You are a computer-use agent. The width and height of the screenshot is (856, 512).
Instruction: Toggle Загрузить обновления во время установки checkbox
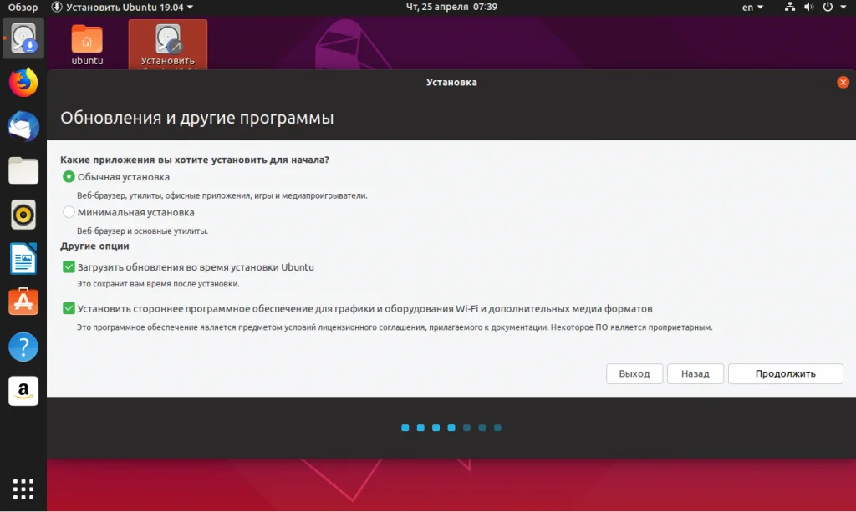click(x=69, y=266)
